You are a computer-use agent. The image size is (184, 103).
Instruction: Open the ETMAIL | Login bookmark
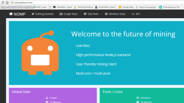40,7
